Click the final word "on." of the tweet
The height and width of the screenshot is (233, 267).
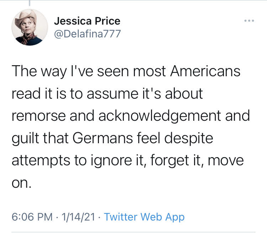click(22, 183)
